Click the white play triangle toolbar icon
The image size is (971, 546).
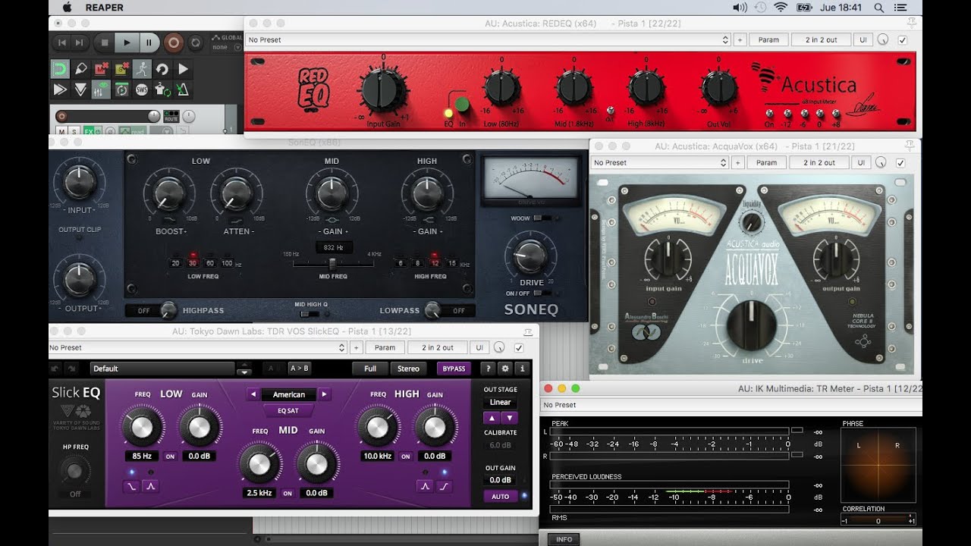(x=183, y=69)
